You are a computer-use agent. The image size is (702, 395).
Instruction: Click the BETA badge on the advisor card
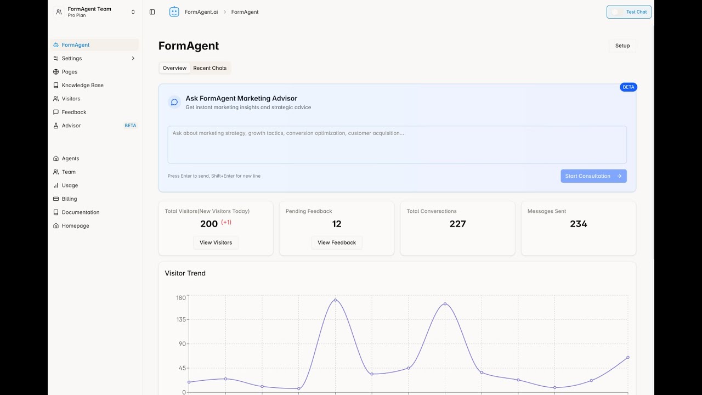pos(629,87)
